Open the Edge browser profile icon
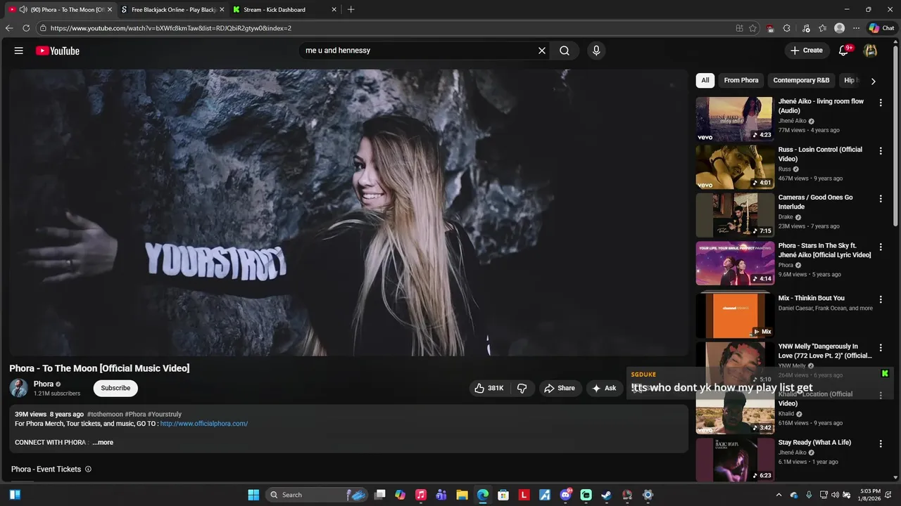 [839, 28]
